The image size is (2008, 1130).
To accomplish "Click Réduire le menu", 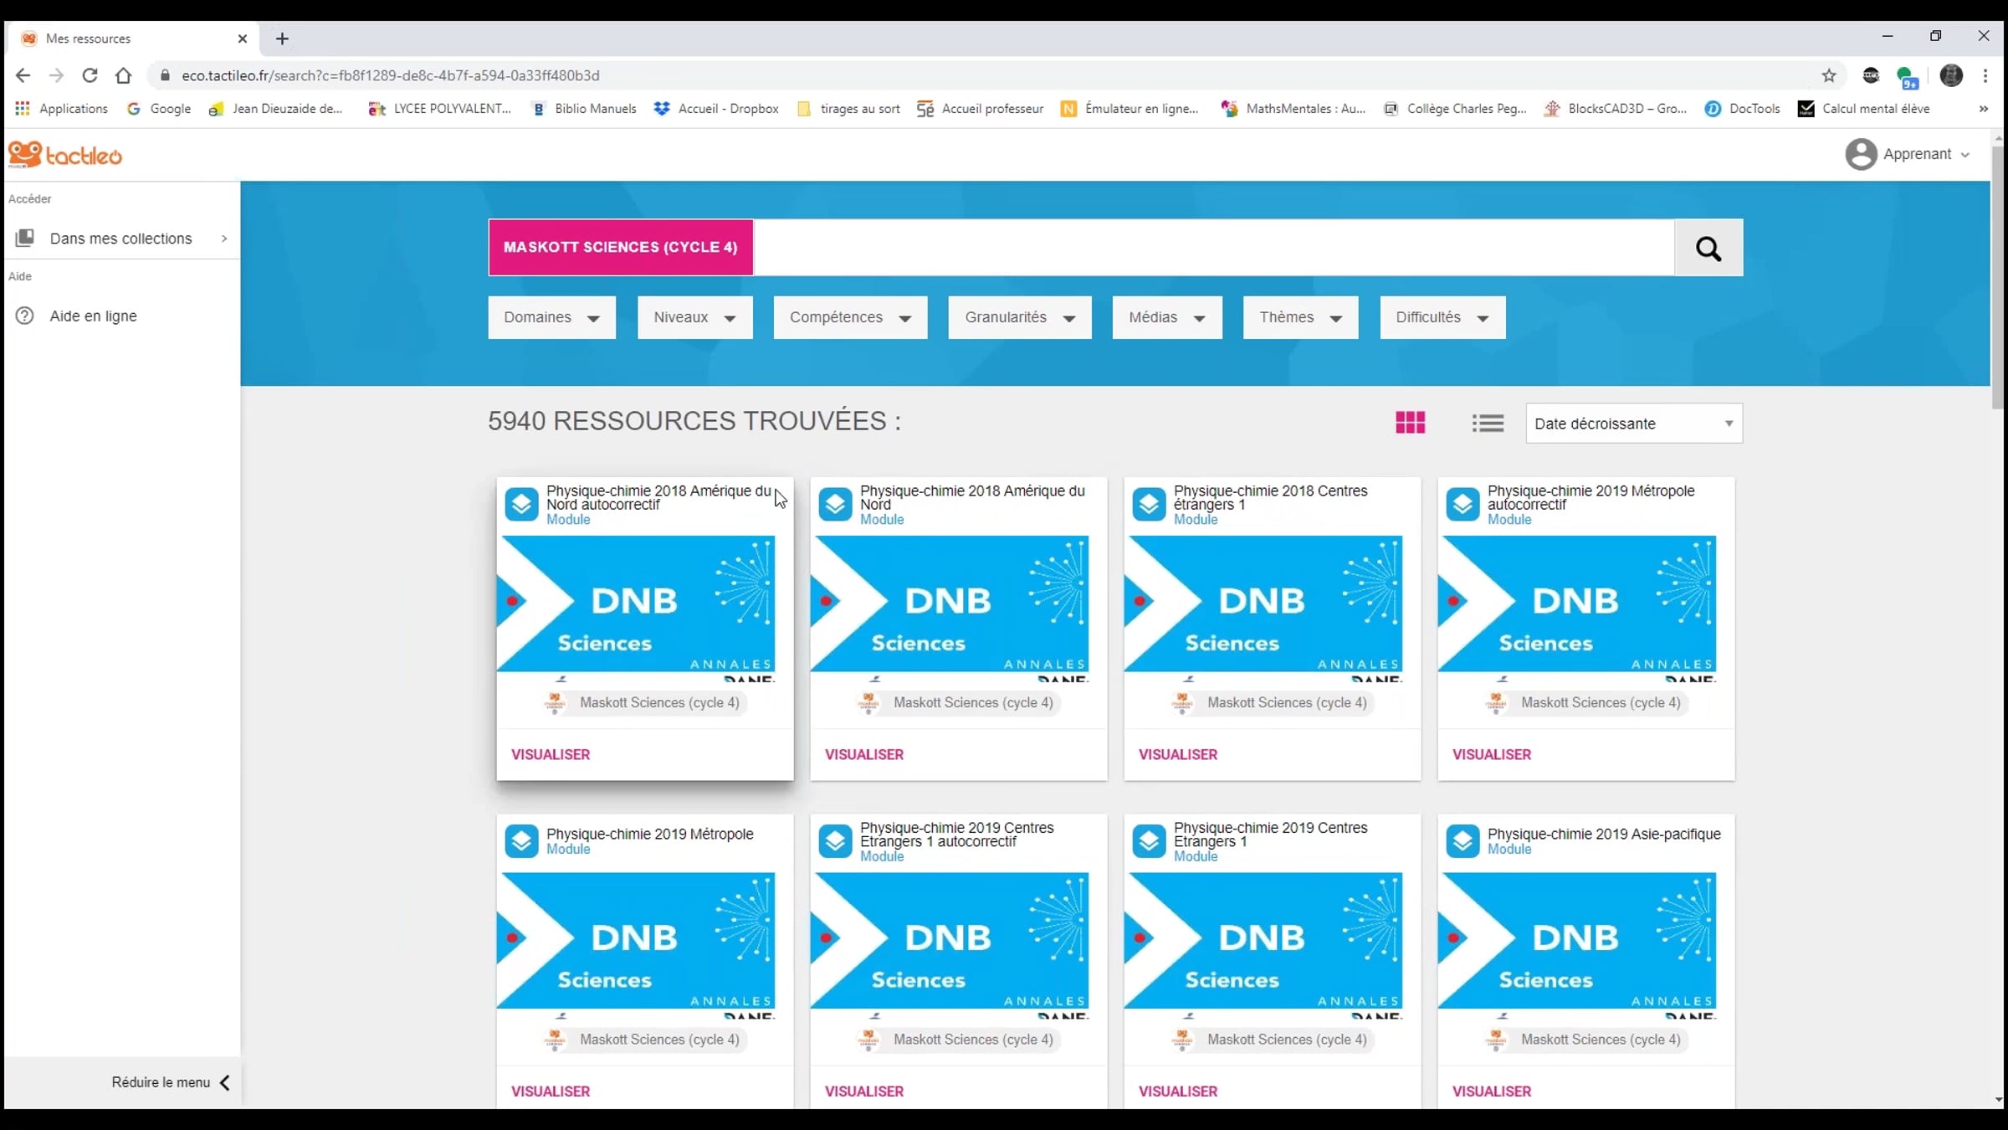I will [x=161, y=1082].
